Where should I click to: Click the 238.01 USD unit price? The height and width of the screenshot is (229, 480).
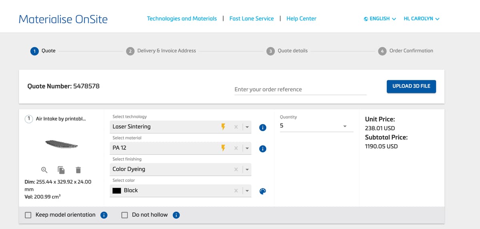[x=380, y=128]
